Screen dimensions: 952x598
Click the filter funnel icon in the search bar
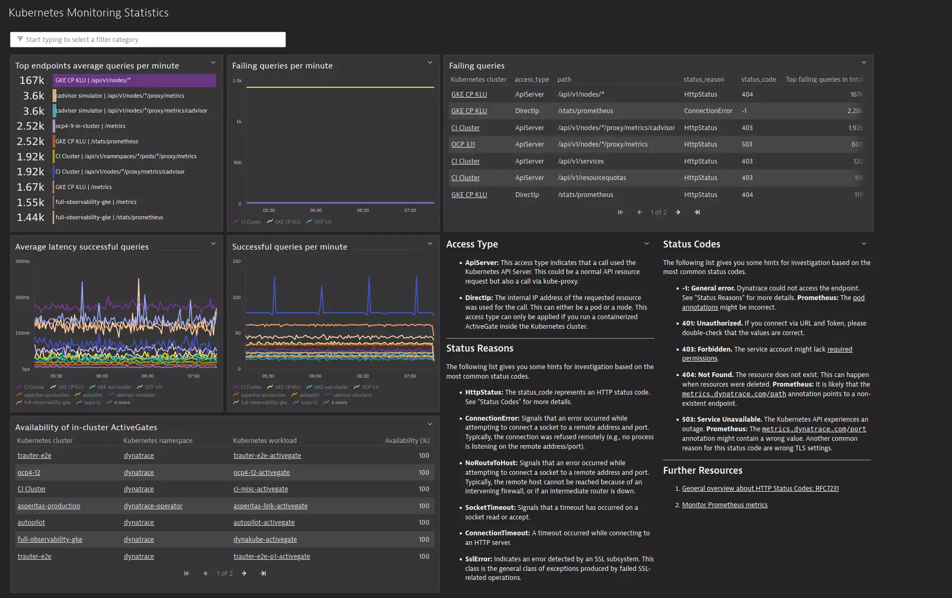click(x=20, y=39)
